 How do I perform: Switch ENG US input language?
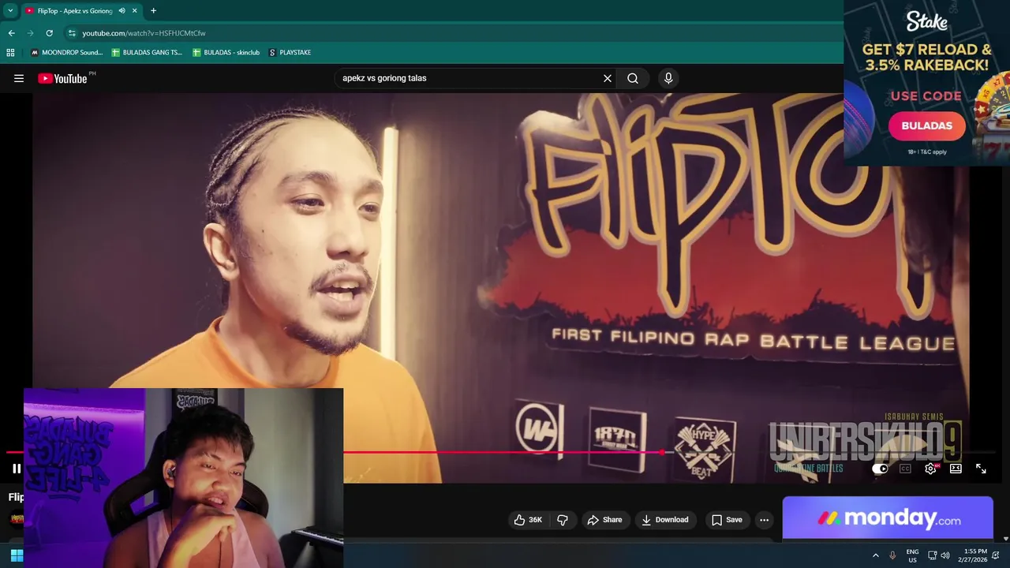point(913,555)
